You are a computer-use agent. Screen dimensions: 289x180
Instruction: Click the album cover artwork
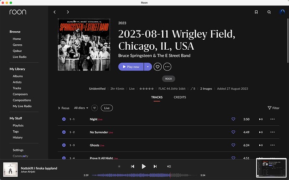[84, 45]
